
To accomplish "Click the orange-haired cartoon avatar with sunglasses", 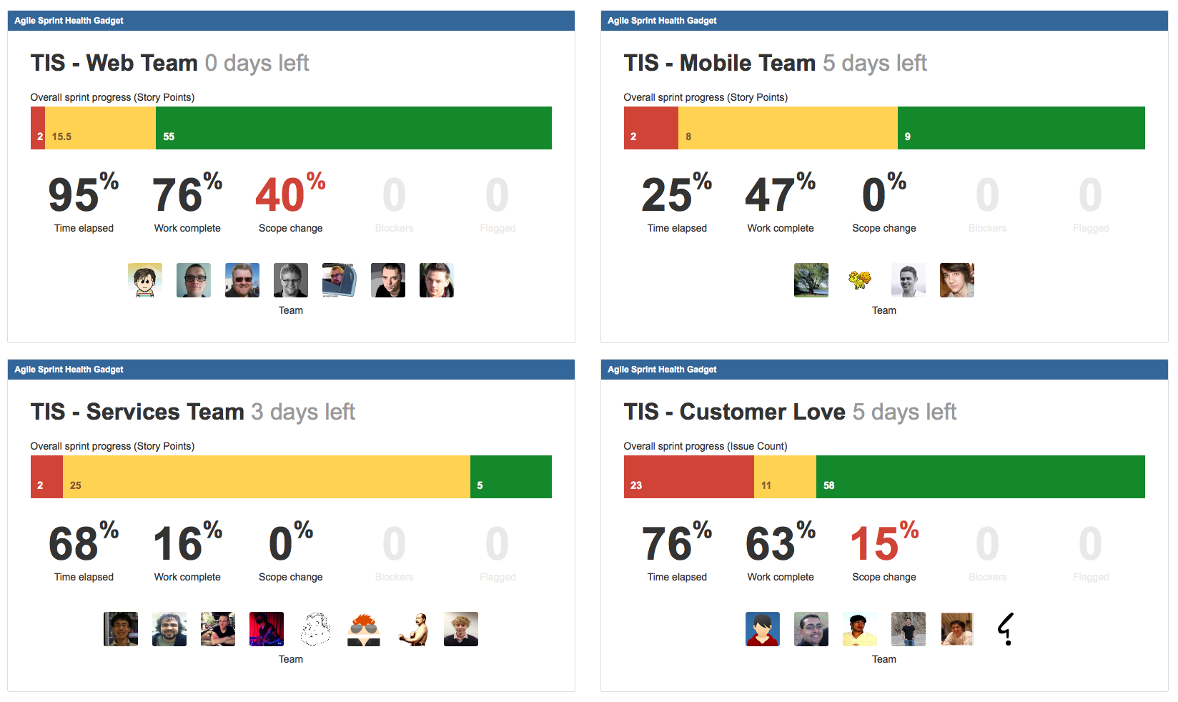I will click(x=364, y=629).
